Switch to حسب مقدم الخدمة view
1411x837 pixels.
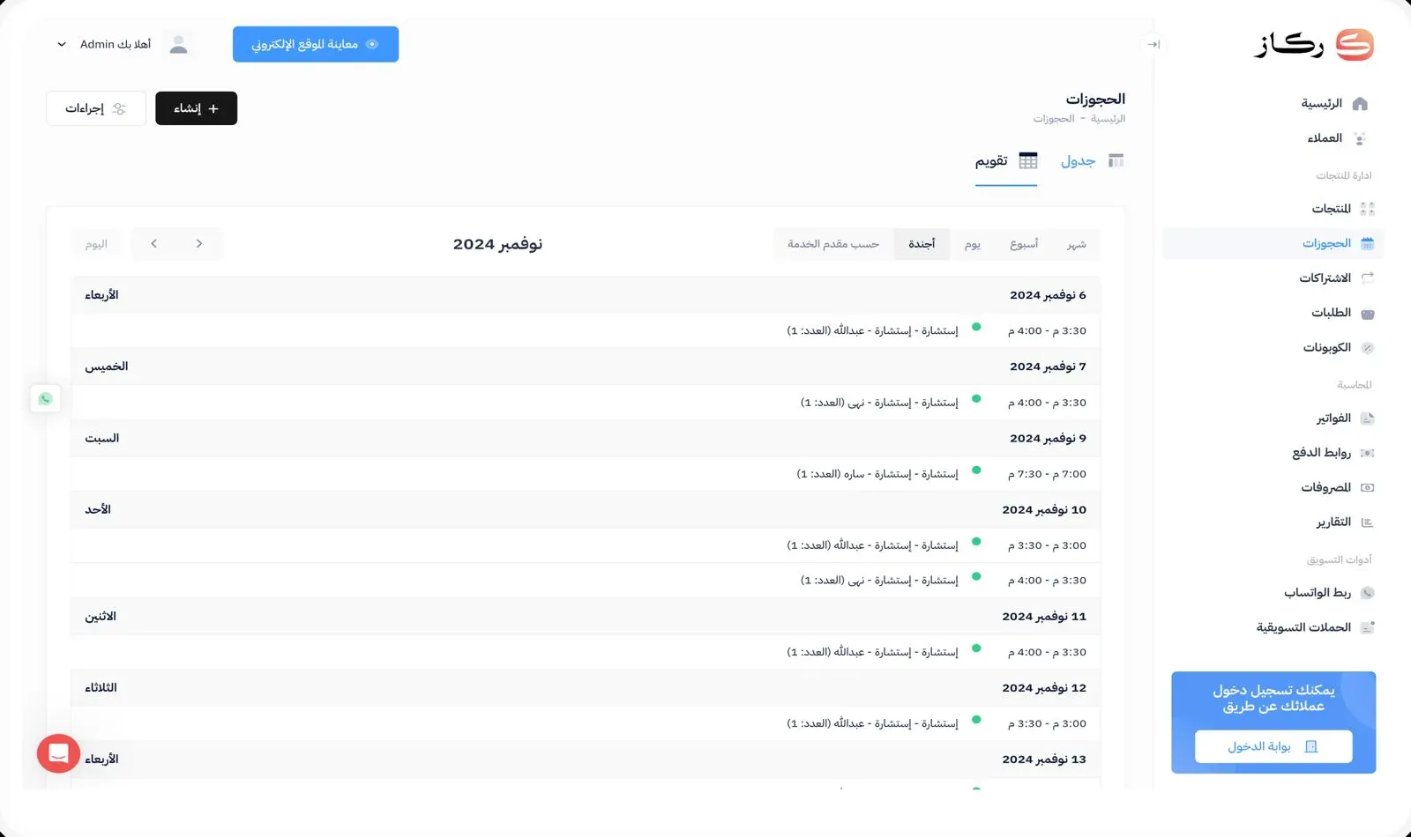pos(833,244)
